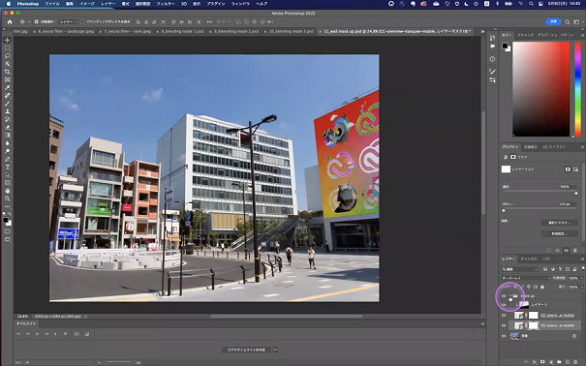This screenshot has height=366, width=586.
Task: Open the layer fill dropdown arrow
Action: (x=581, y=287)
